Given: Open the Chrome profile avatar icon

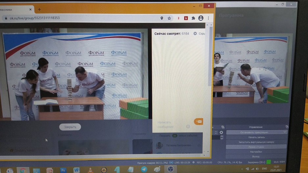Looking at the screenshot, I should tap(201, 18).
